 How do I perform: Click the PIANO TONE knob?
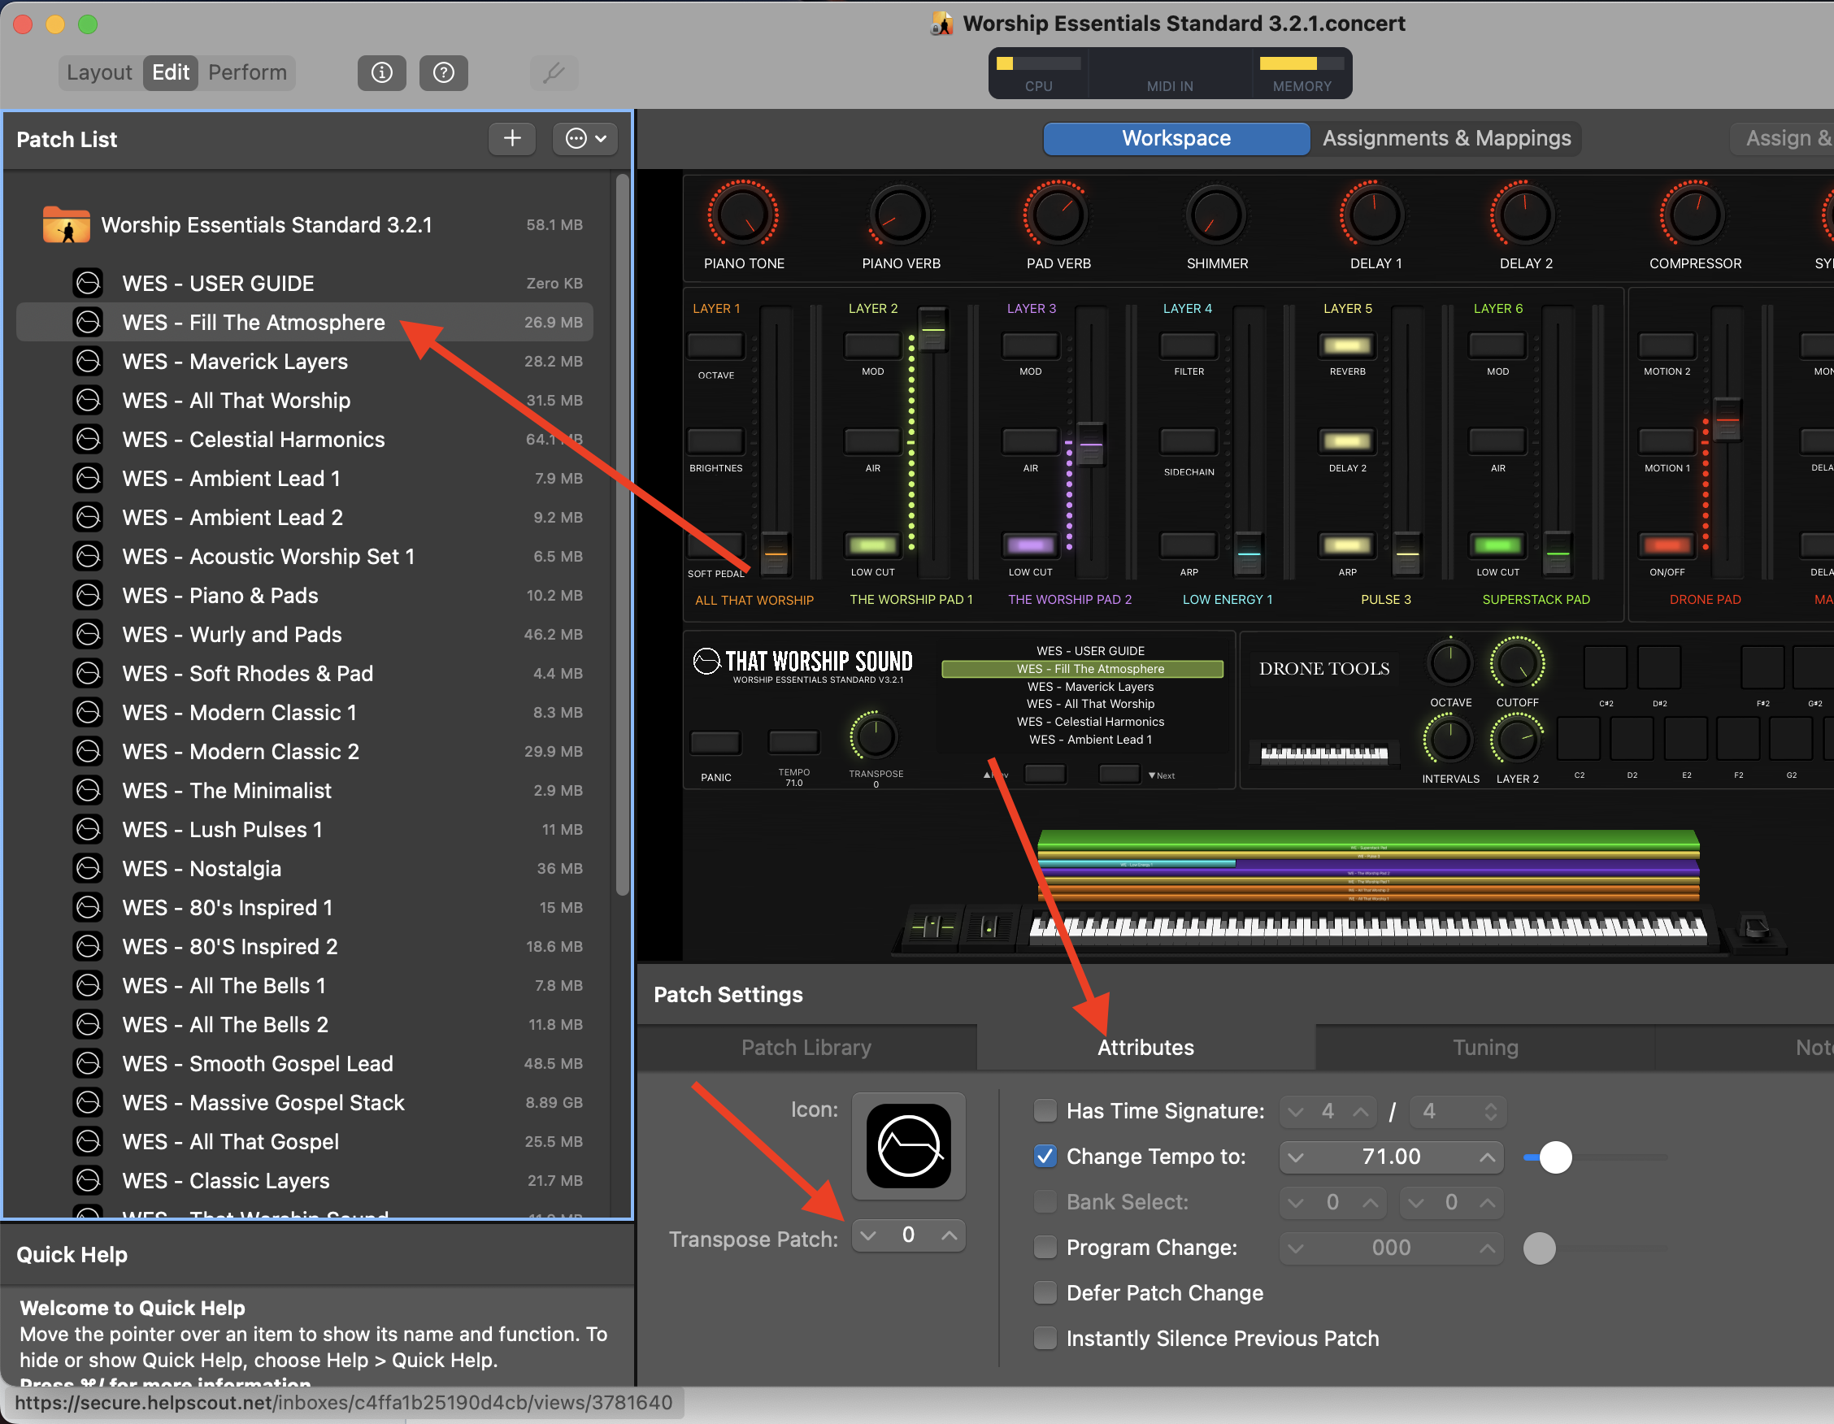[x=742, y=215]
